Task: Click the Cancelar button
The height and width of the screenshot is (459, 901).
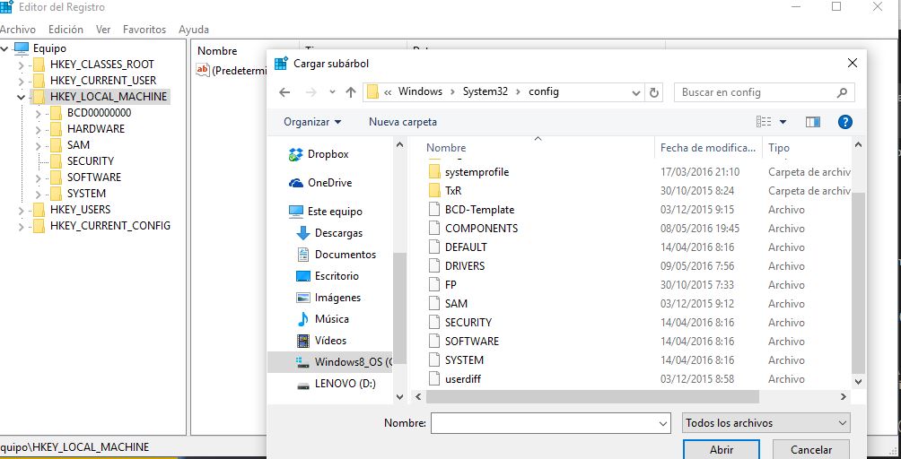Action: [810, 449]
